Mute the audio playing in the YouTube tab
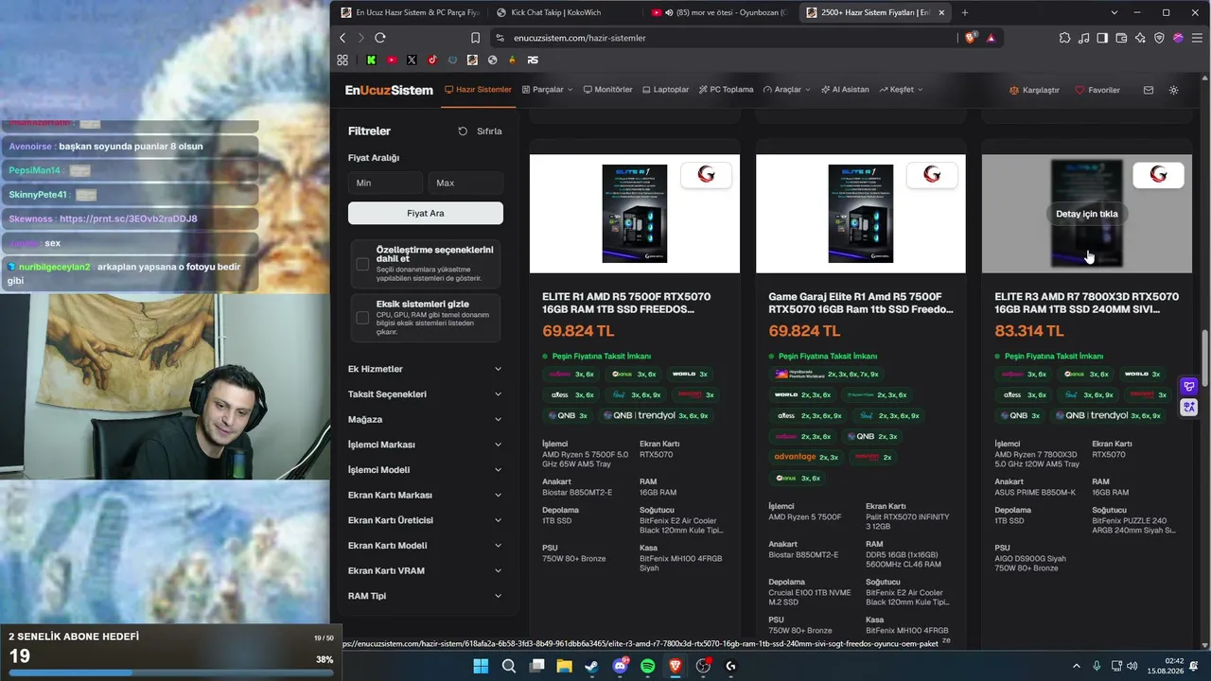The width and height of the screenshot is (1211, 681). pos(669,12)
